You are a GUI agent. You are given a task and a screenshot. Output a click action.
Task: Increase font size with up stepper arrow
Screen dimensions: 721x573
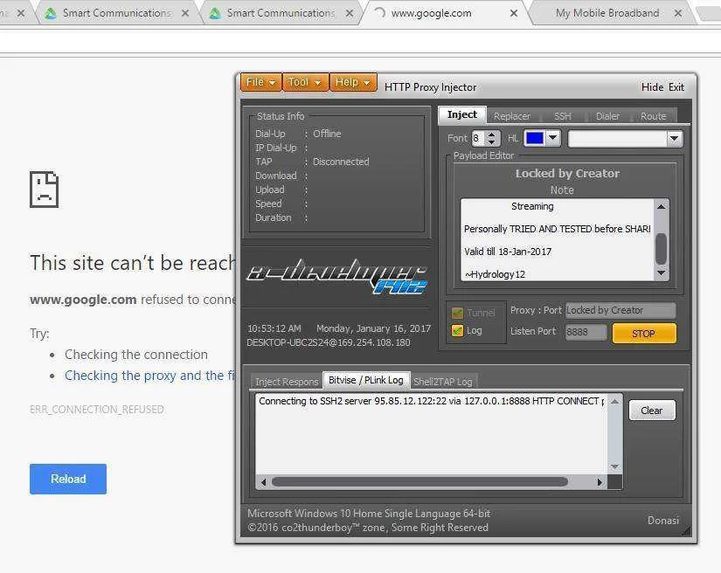492,135
